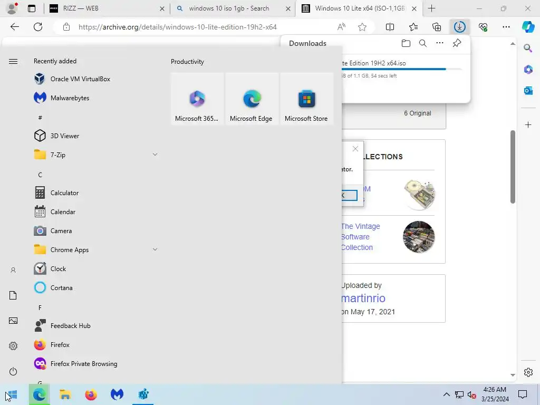The width and height of the screenshot is (540, 405).
Task: Close the small dialog with X
Action: point(355,149)
